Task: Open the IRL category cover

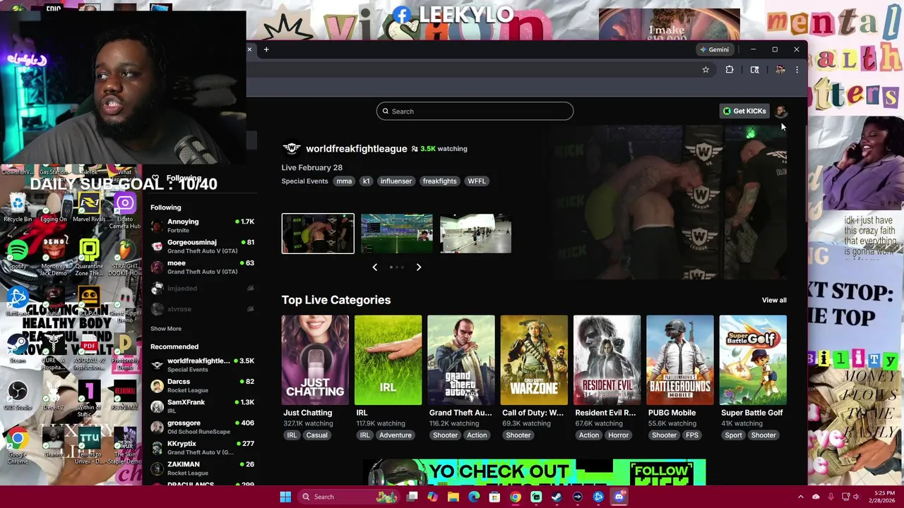Action: [x=388, y=361]
